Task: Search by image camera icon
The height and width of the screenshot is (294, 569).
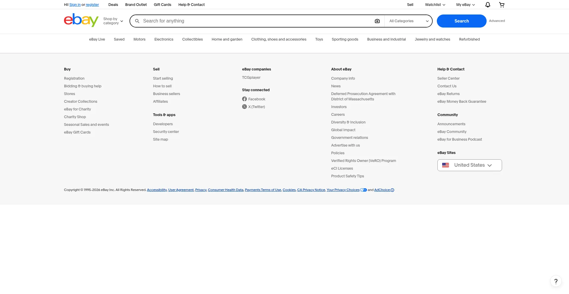Action: click(x=377, y=21)
